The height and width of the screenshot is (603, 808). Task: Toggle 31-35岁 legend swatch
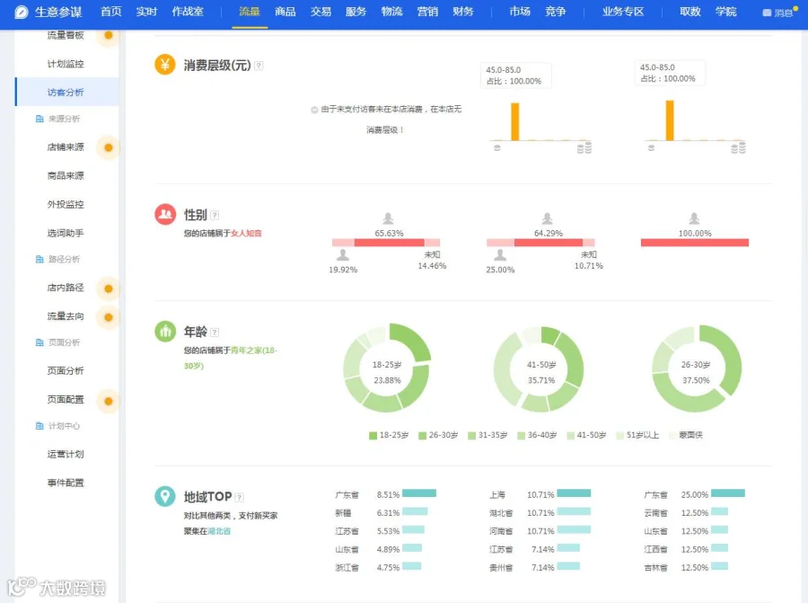tap(471, 436)
